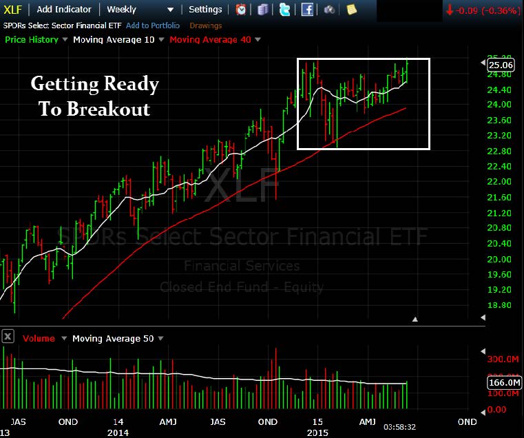524x438 pixels.
Task: Open the yellow sticky note icon
Action: [352, 10]
